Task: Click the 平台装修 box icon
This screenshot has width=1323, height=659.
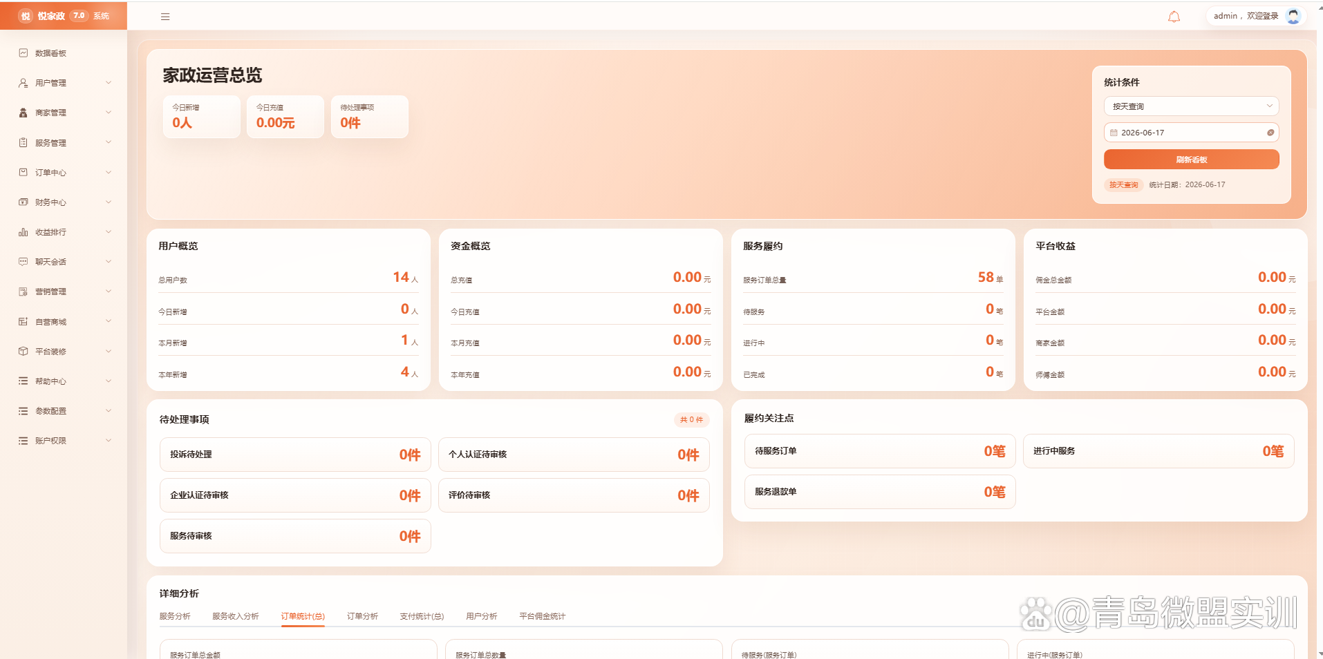Action: (24, 351)
